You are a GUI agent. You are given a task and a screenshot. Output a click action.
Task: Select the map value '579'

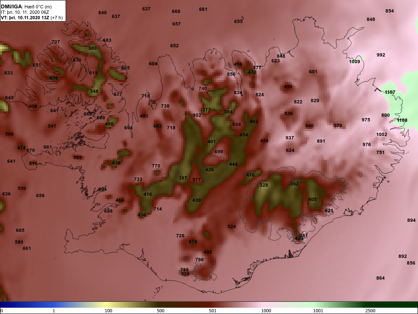click(338, 126)
